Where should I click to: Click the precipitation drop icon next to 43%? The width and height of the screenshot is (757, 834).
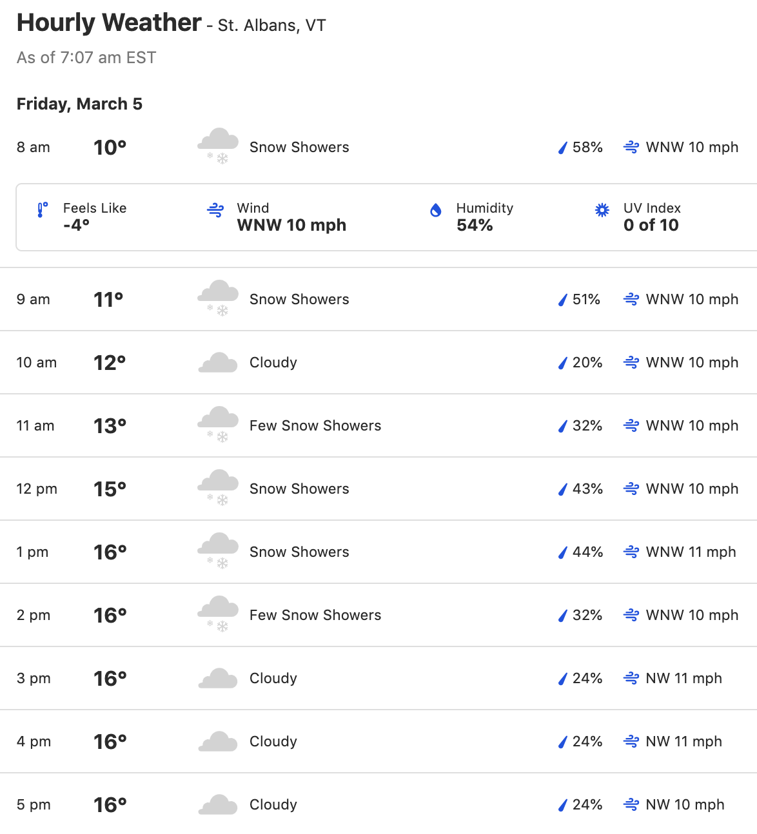tap(562, 489)
